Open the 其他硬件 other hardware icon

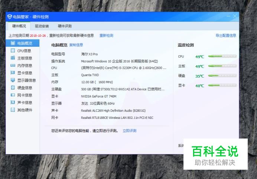[x=13, y=110]
